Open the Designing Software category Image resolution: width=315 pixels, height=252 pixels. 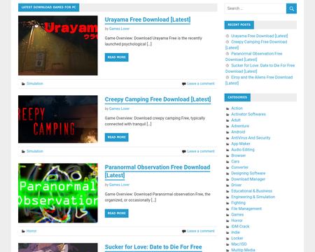pyautogui.click(x=248, y=173)
